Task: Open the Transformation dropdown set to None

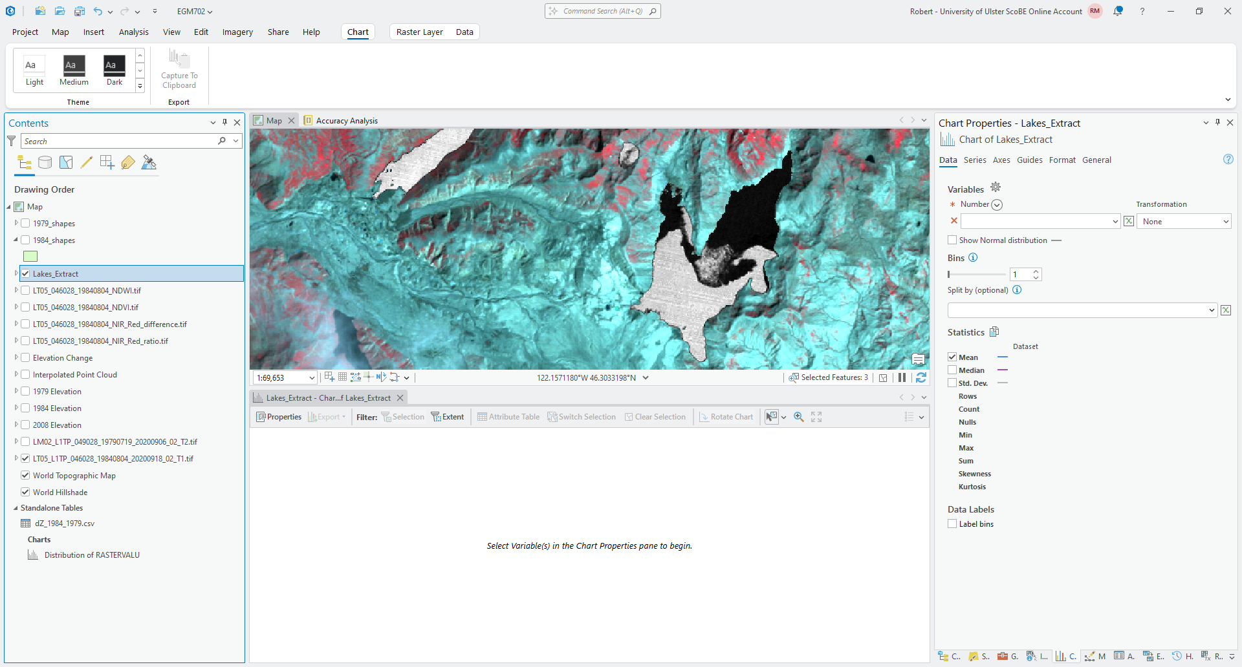Action: [1183, 222]
